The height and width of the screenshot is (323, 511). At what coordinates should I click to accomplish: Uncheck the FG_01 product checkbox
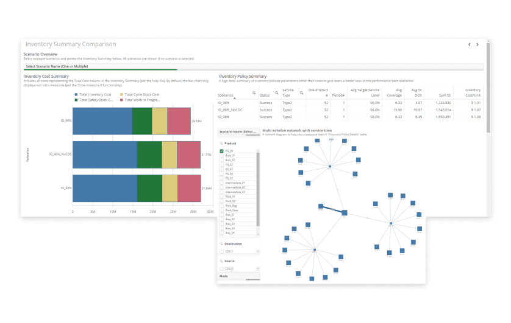click(x=221, y=151)
